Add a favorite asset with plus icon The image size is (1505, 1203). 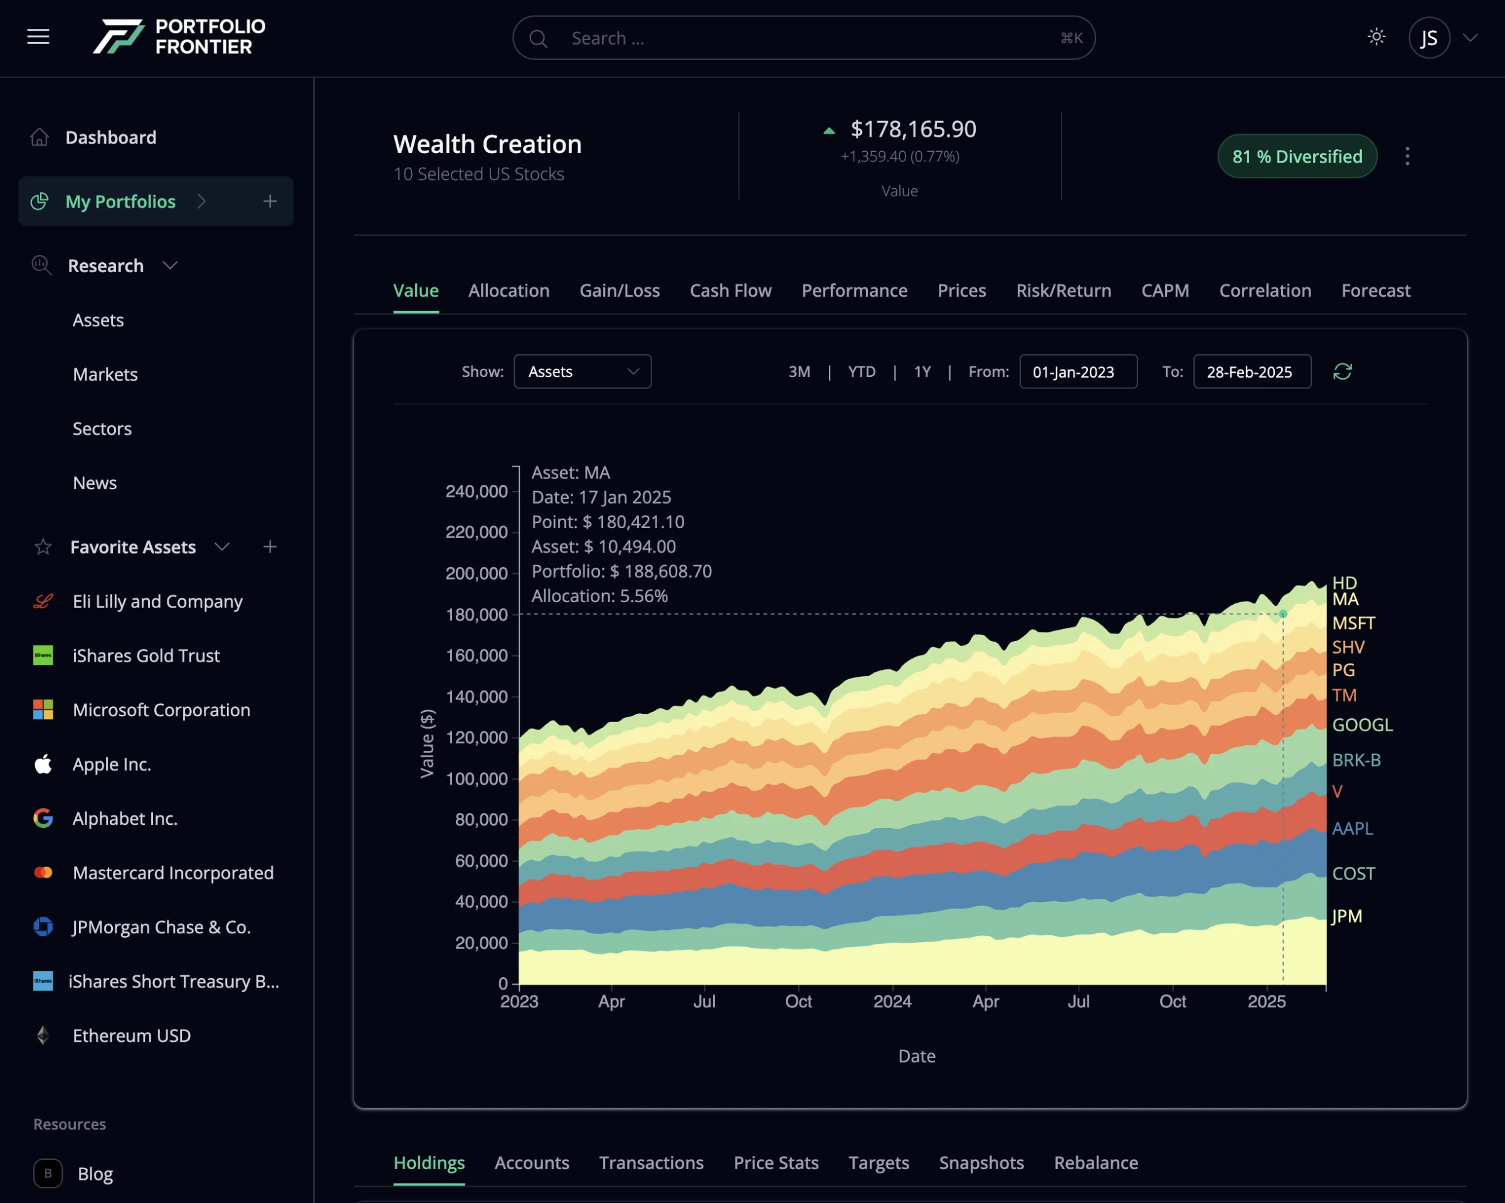click(270, 547)
